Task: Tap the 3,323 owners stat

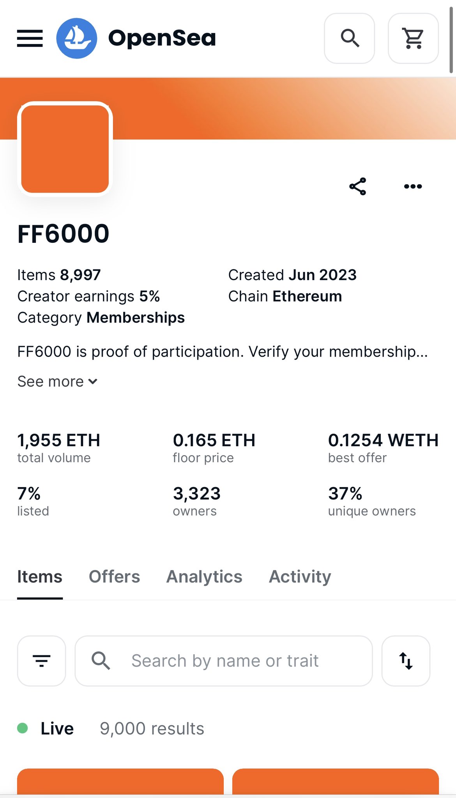Action: pos(197,501)
